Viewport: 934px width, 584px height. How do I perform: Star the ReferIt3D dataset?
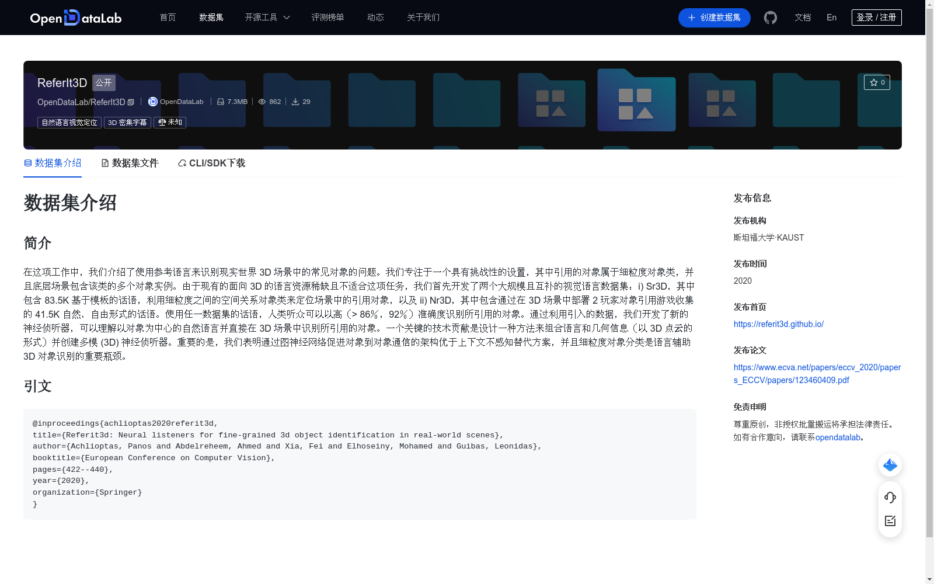coord(877,82)
